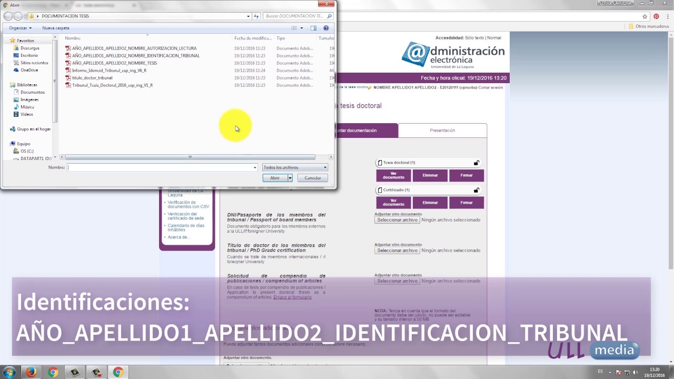The image size is (674, 379).
Task: Click the ES language indicator in system tray
Action: click(600, 371)
